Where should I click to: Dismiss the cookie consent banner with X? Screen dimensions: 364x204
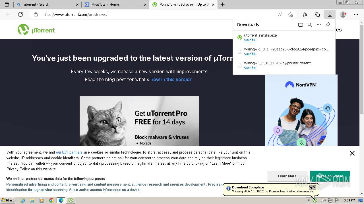click(x=352, y=153)
